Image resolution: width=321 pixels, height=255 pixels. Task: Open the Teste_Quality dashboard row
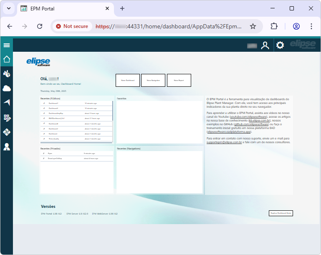click(76, 139)
